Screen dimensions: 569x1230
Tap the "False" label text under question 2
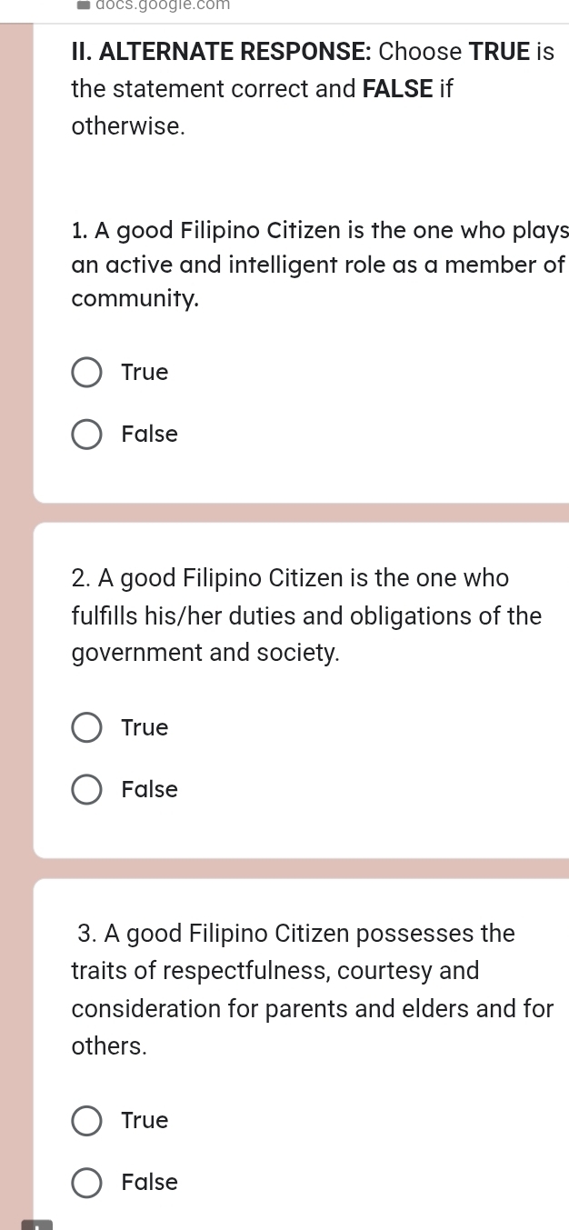(150, 790)
